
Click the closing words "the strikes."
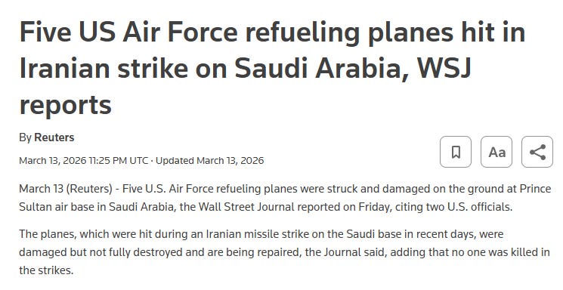click(46, 270)
